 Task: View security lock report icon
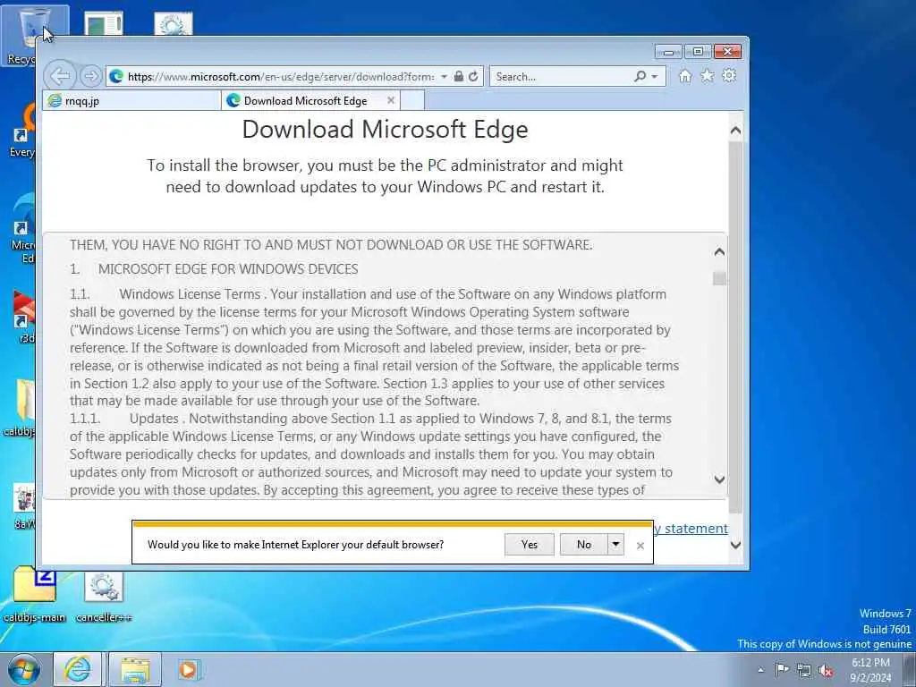459,76
